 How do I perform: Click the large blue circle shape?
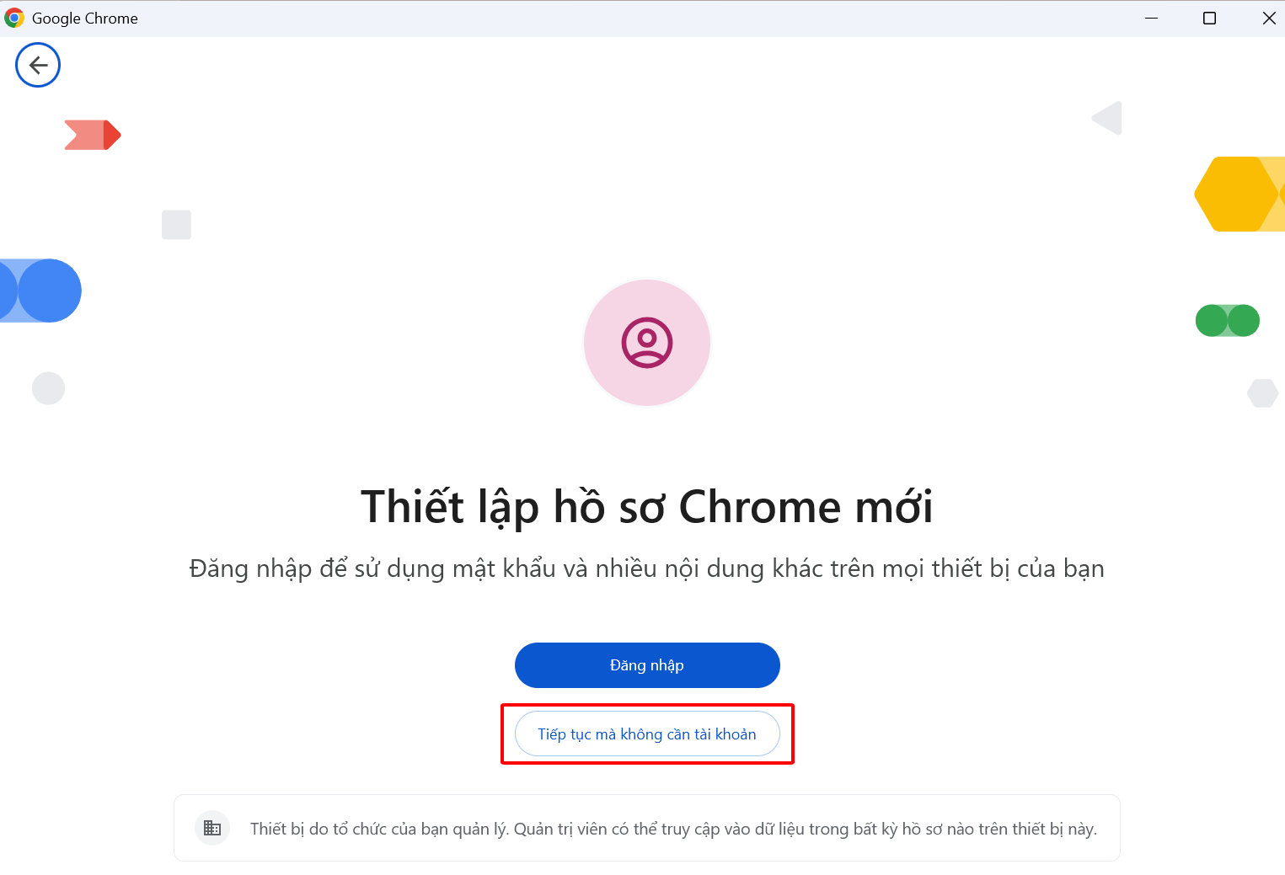click(x=48, y=291)
